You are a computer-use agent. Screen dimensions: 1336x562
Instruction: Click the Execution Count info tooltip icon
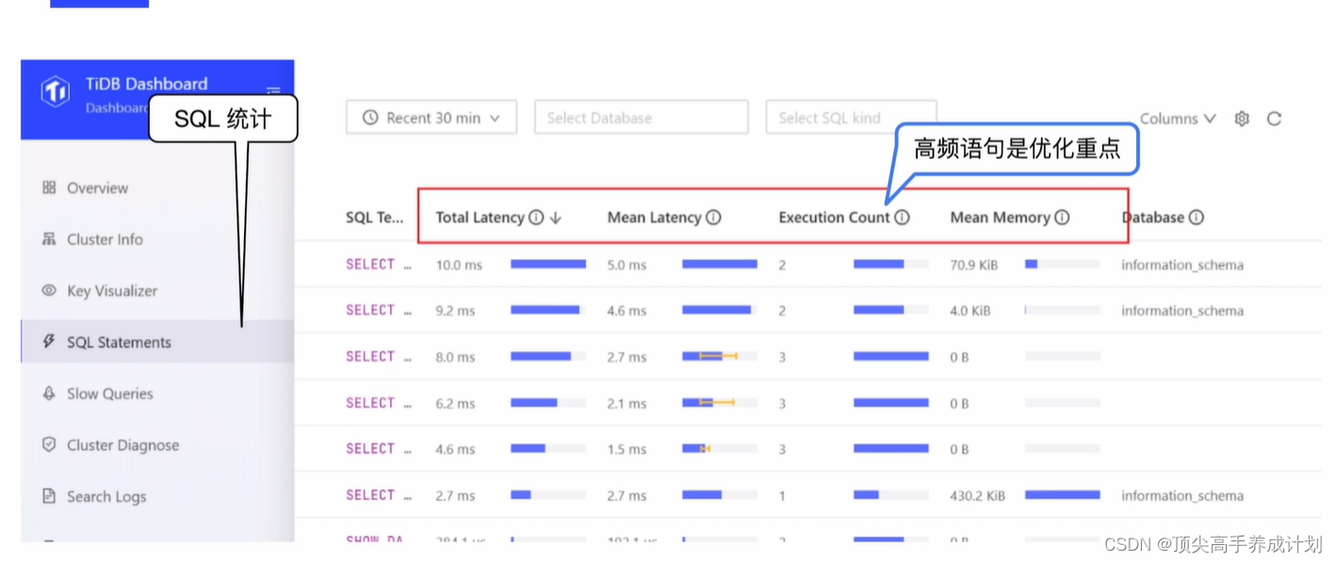(903, 217)
